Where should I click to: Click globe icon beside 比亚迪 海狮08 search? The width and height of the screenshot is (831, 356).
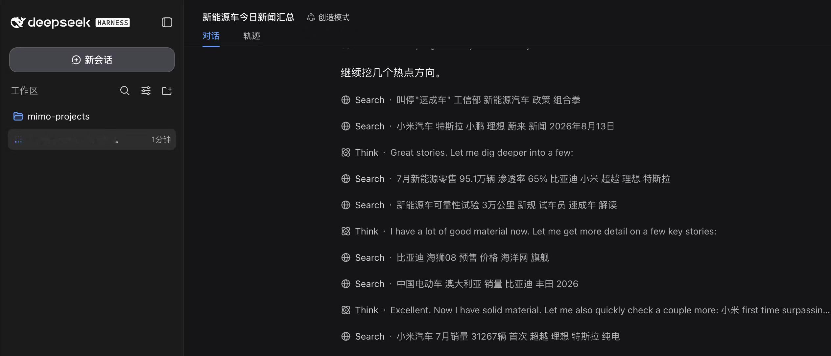(346, 257)
